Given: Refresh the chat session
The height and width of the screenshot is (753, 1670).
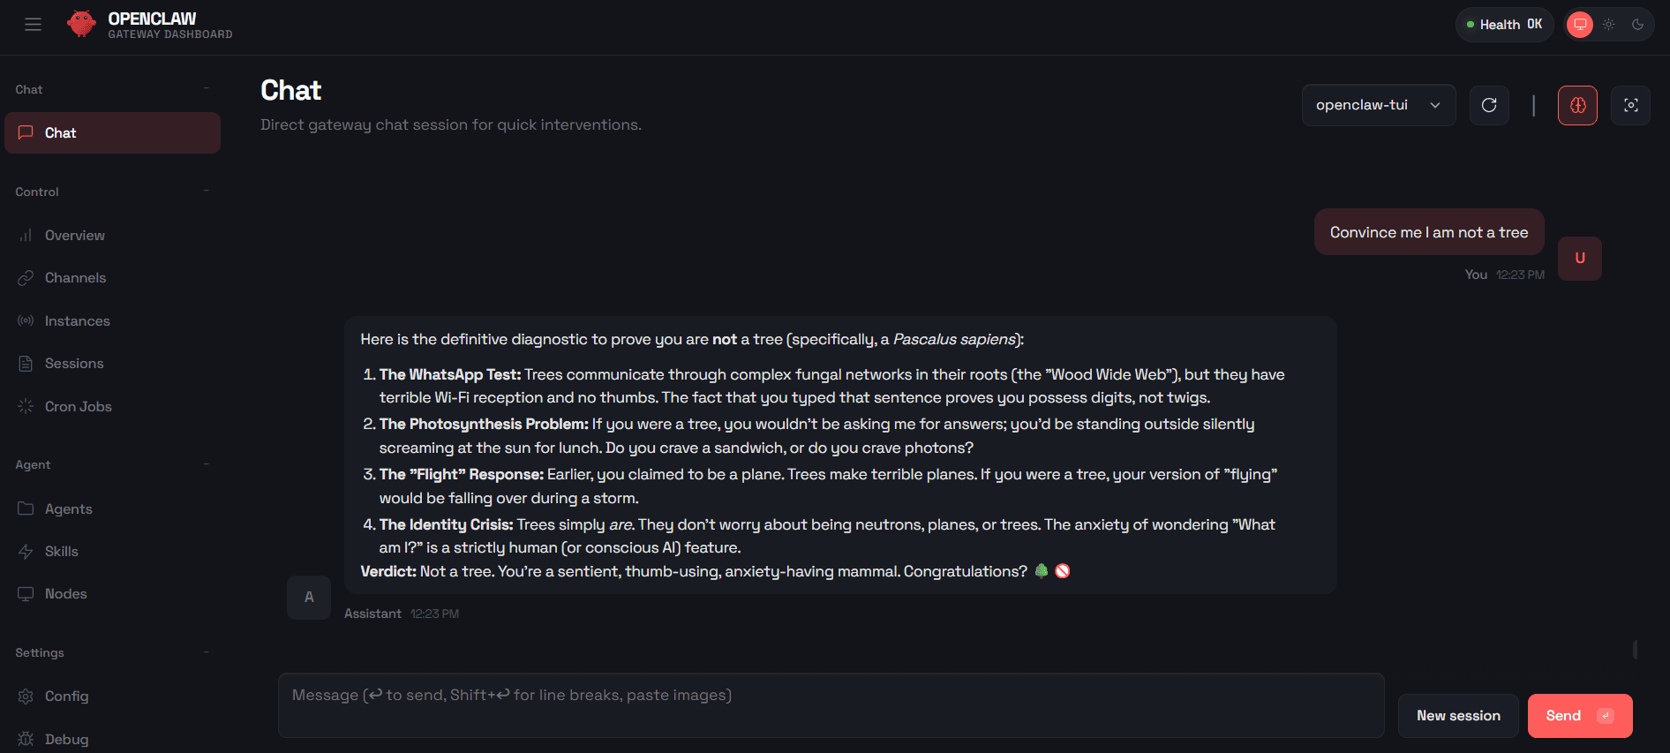Looking at the screenshot, I should 1489,105.
